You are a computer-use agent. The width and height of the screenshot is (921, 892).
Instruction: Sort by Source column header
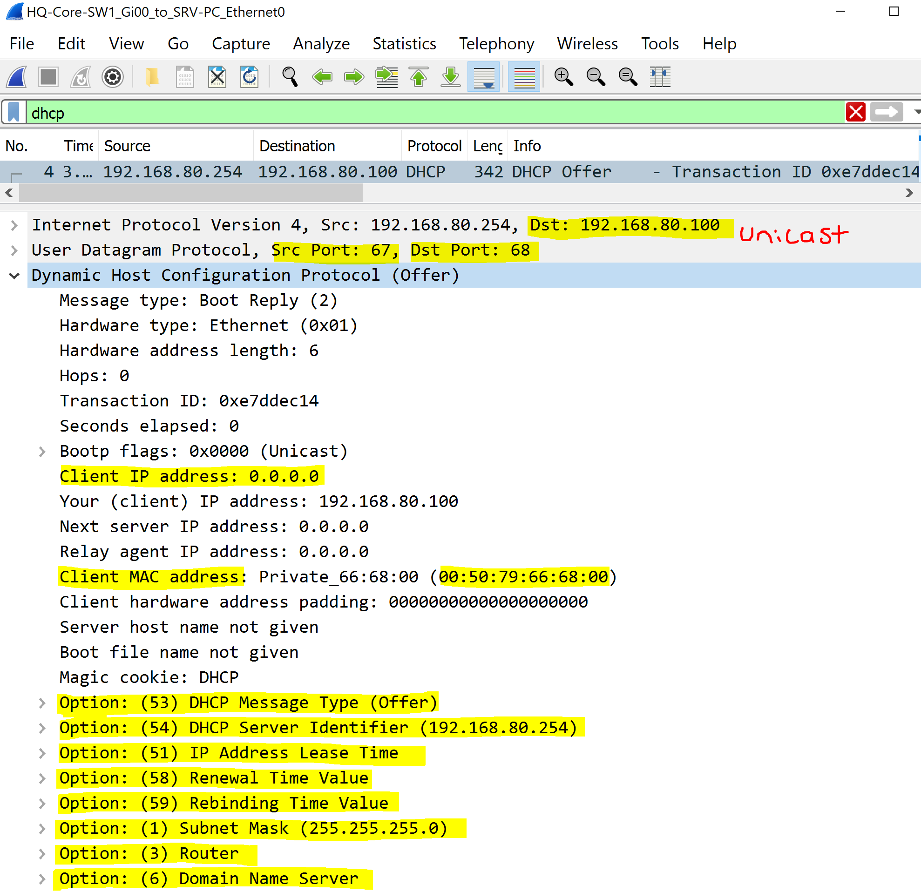176,146
